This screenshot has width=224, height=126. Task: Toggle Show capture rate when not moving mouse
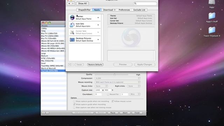74,107
